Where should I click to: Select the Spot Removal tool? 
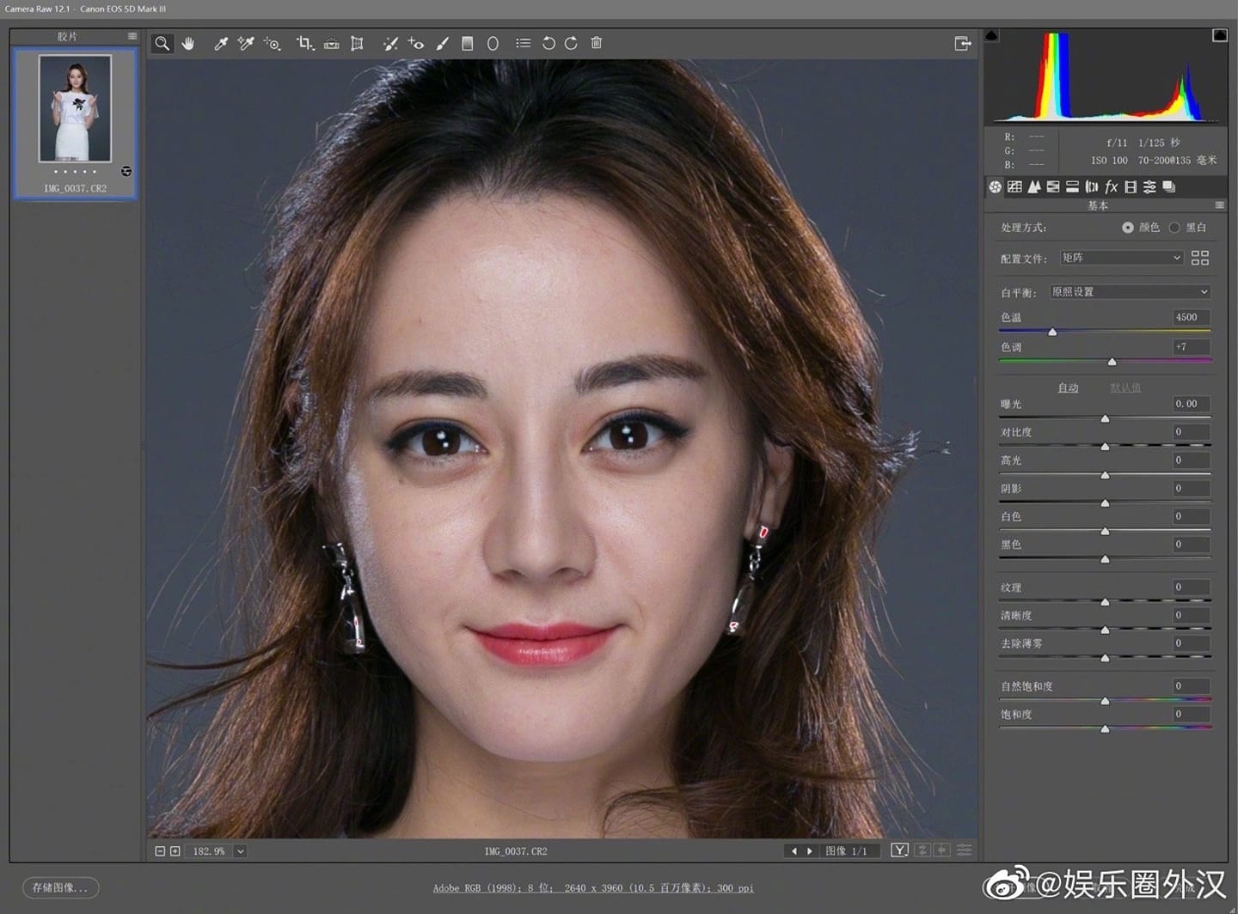tap(390, 43)
